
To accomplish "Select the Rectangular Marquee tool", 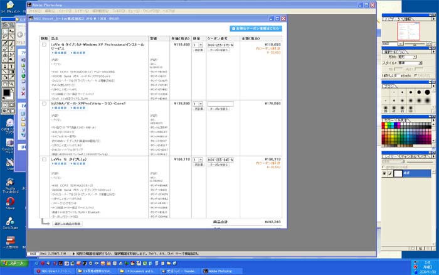I will pos(5,31).
